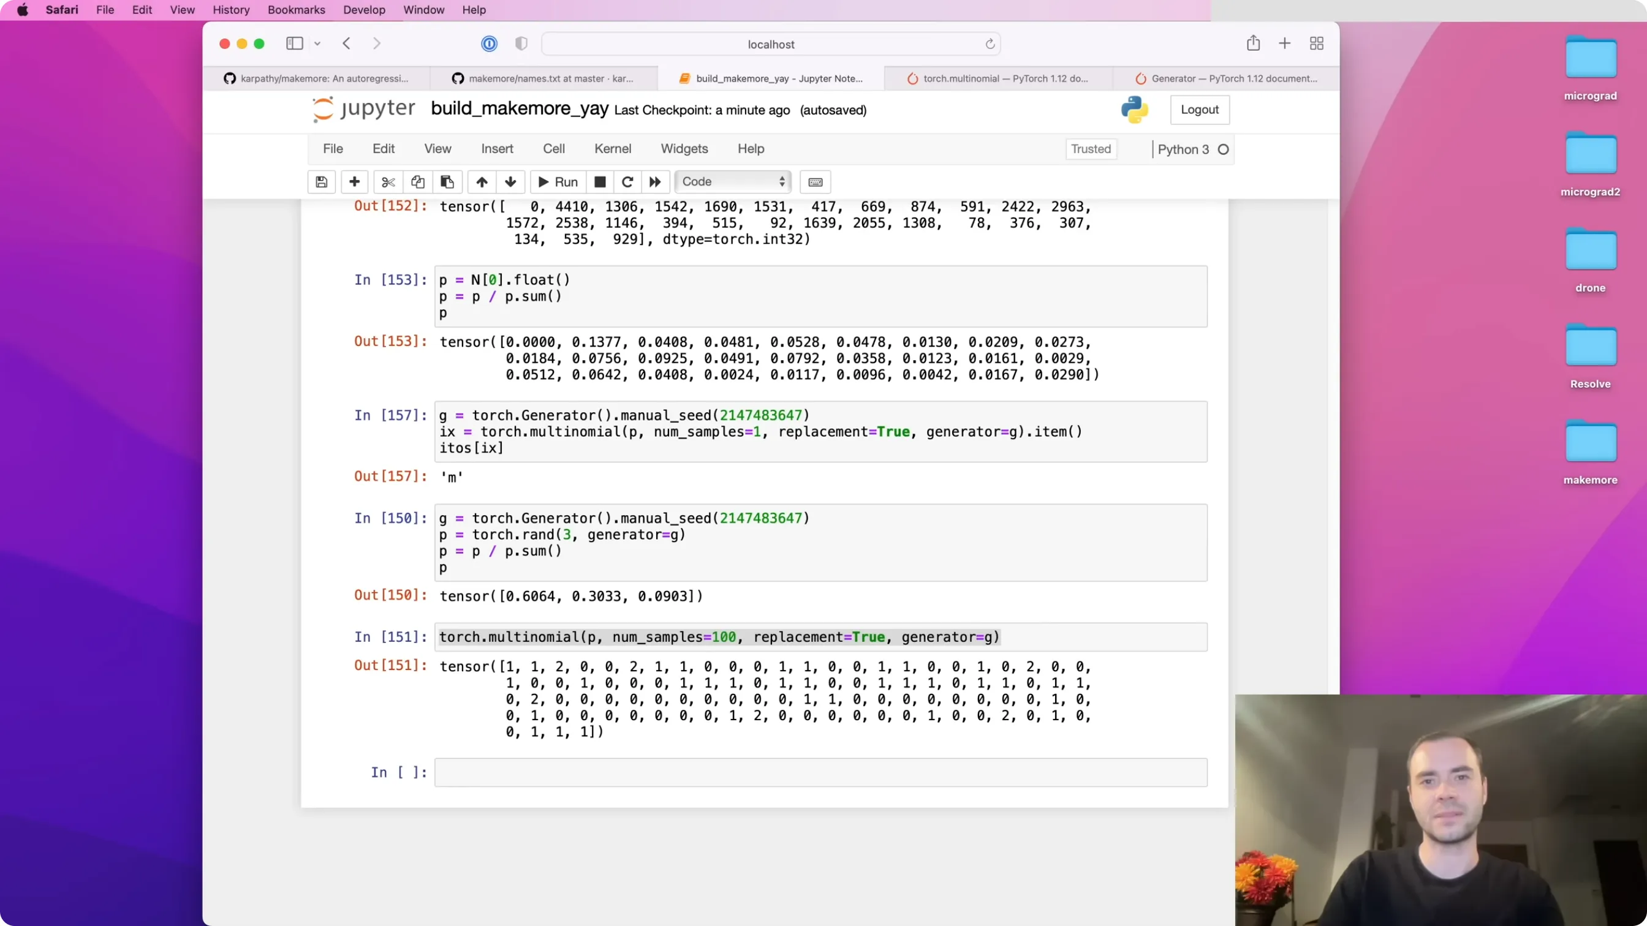Interrupt the kernel with the stop icon
The width and height of the screenshot is (1647, 926).
600,182
